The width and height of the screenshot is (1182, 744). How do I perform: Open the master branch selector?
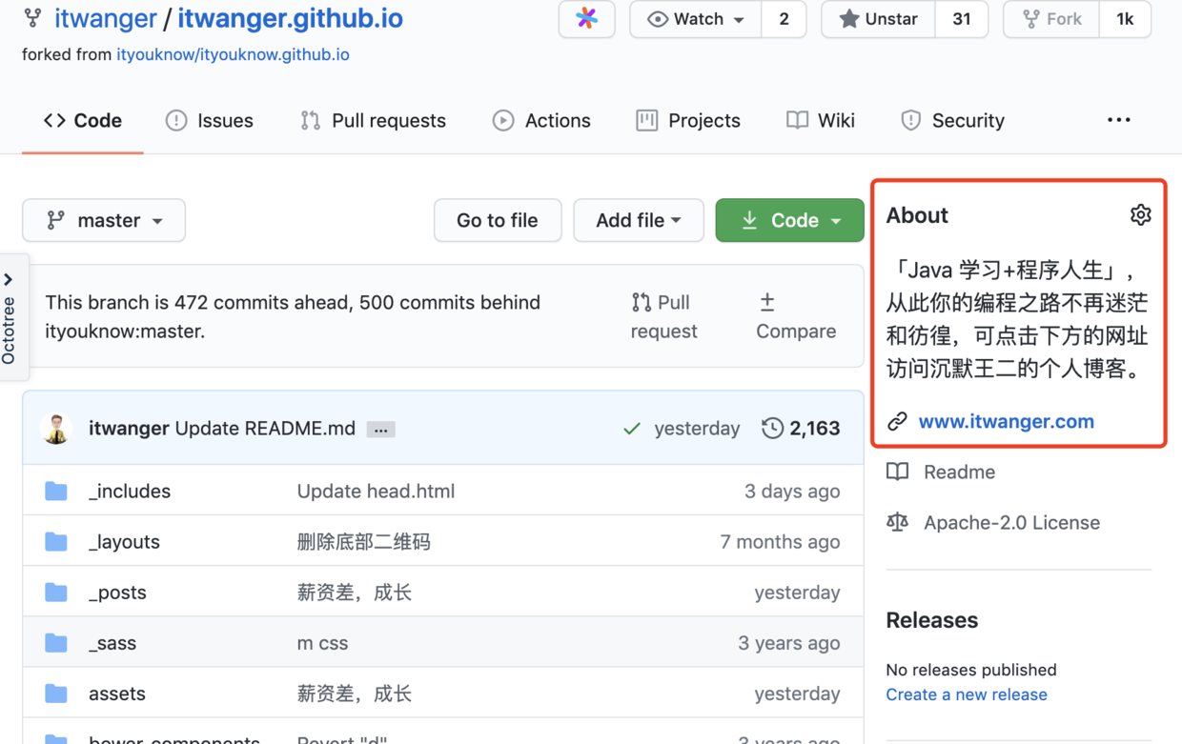[x=104, y=220]
